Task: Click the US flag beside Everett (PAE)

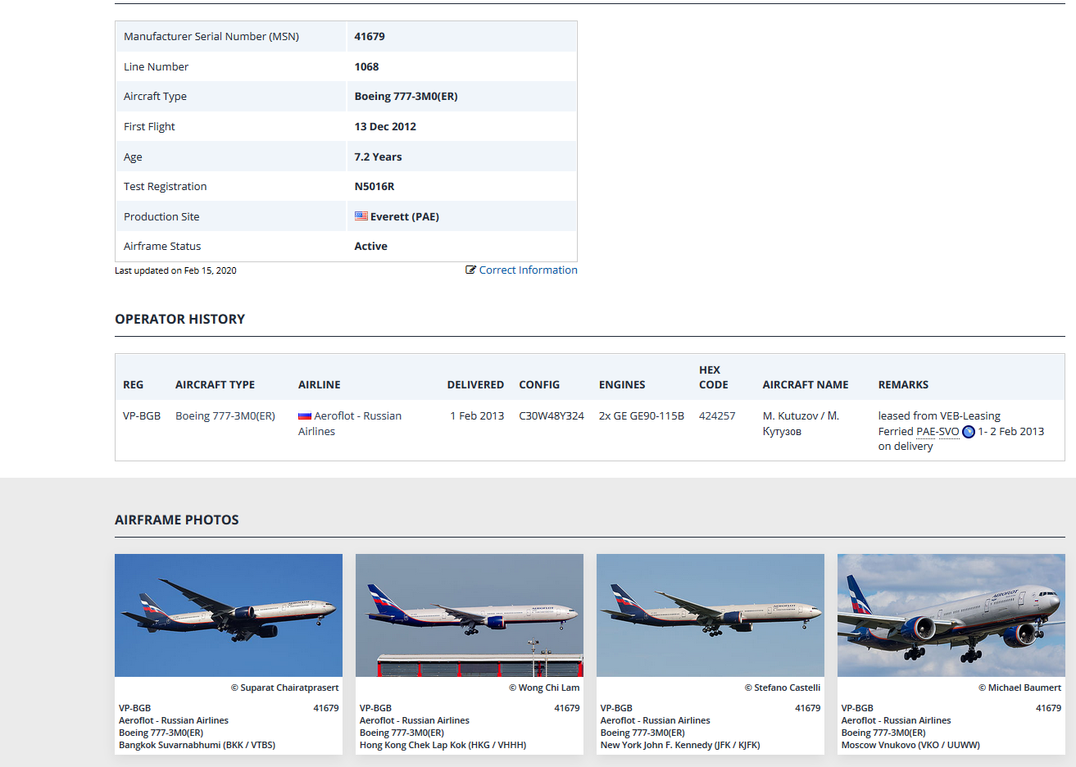Action: pyautogui.click(x=361, y=216)
